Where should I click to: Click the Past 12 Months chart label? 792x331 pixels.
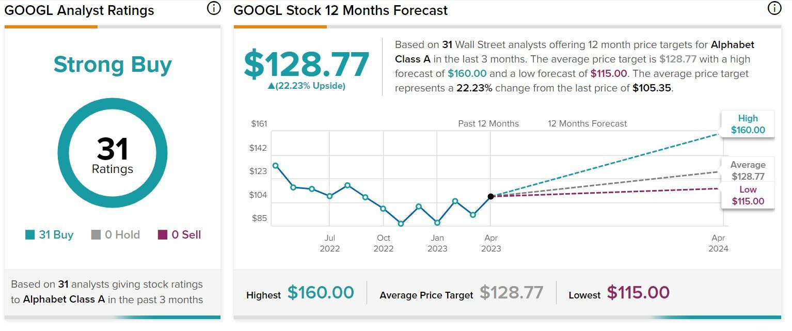pyautogui.click(x=488, y=124)
